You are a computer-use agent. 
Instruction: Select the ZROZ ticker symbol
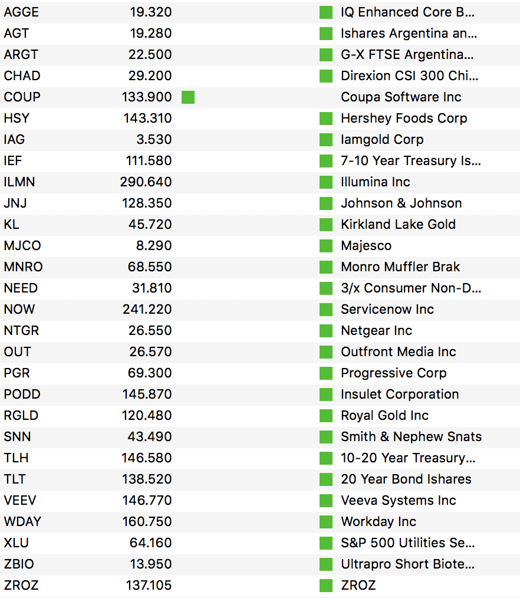coord(21,586)
